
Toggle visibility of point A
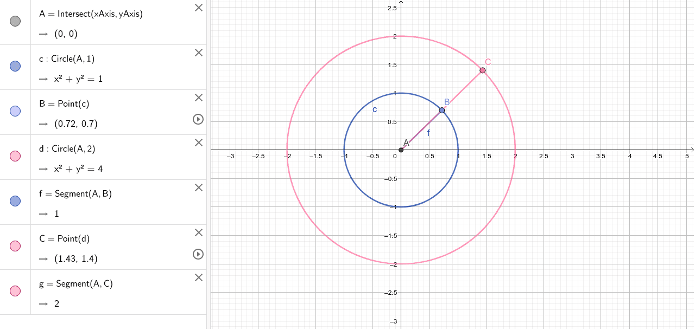click(x=15, y=21)
